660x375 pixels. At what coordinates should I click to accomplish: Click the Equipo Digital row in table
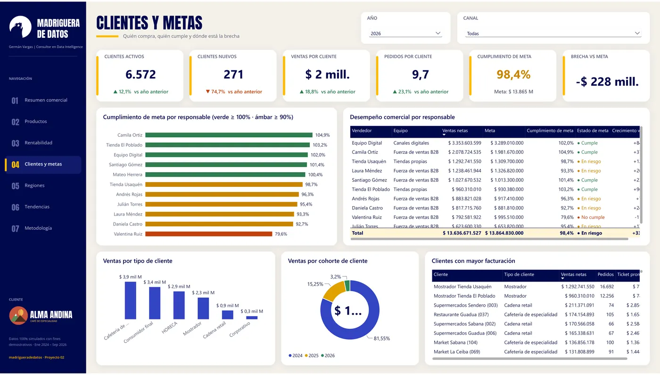(495, 143)
